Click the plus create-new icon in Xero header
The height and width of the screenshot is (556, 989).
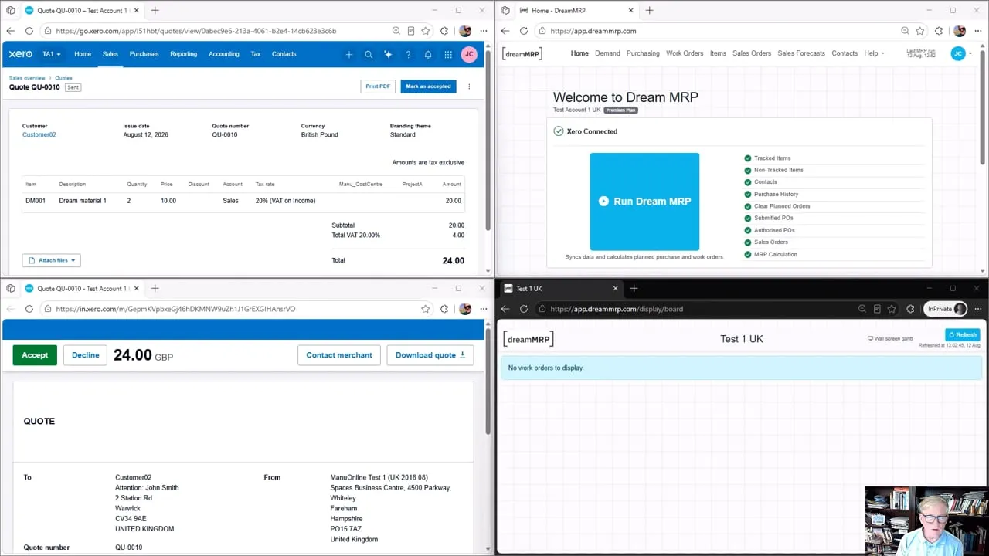click(x=349, y=54)
